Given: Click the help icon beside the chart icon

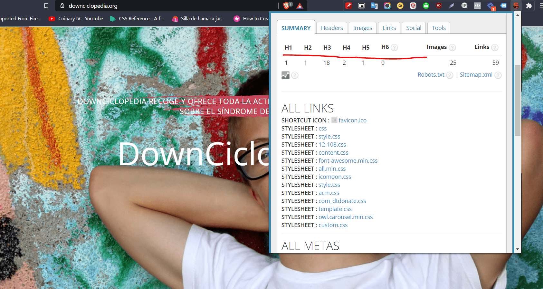Looking at the screenshot, I should pos(295,75).
